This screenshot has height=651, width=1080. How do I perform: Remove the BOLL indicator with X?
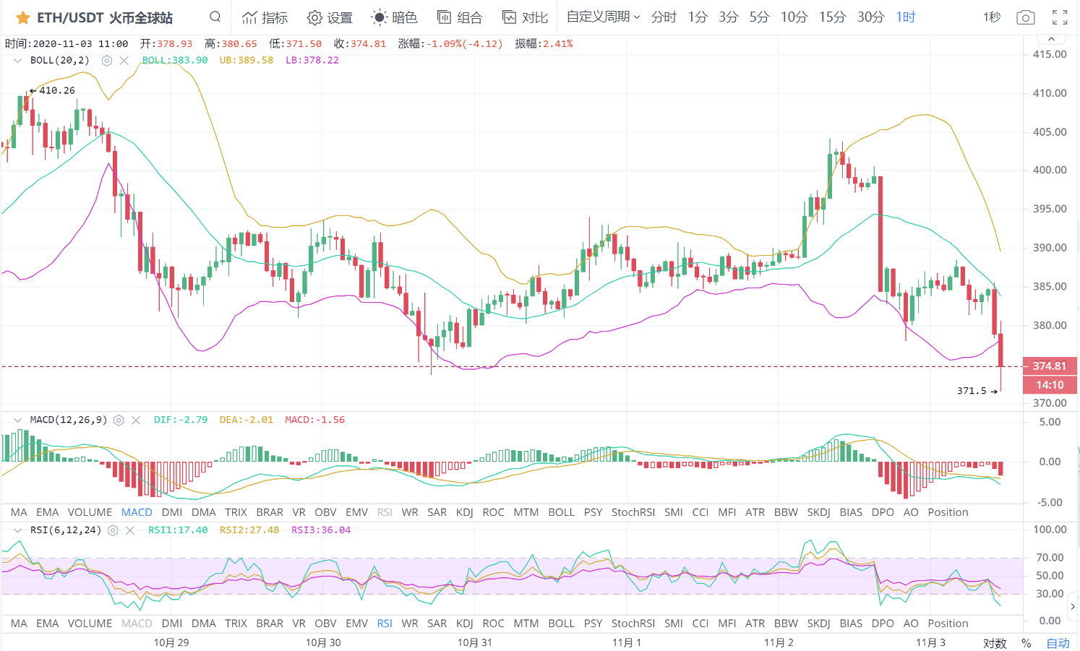[x=124, y=61]
